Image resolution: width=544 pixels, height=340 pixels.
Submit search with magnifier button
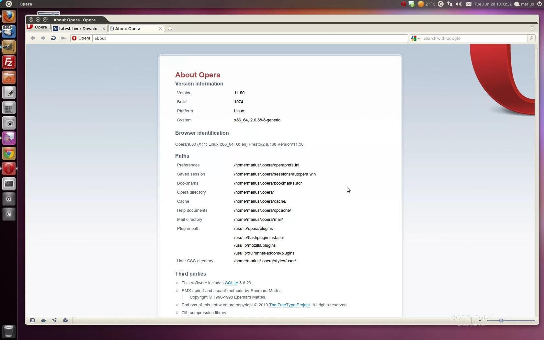point(531,38)
